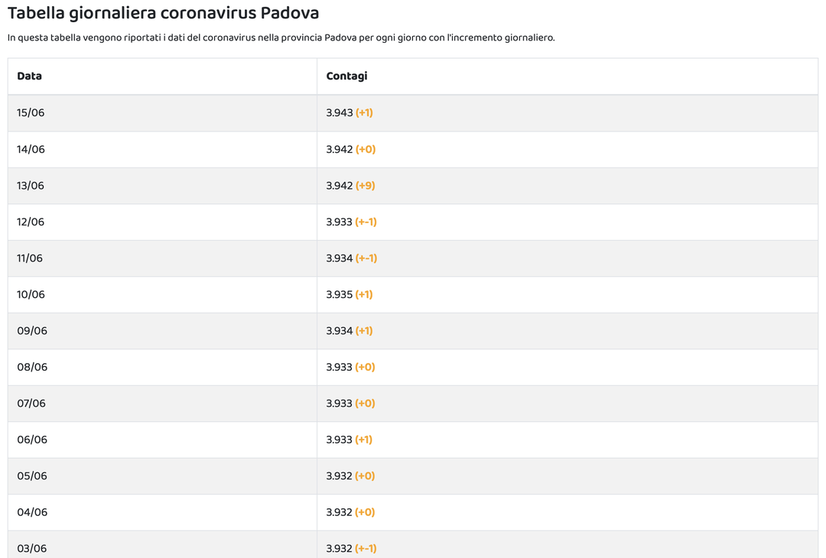Screen dimensions: 826x558
Task: Select the 03/06 date cell
Action: point(32,549)
